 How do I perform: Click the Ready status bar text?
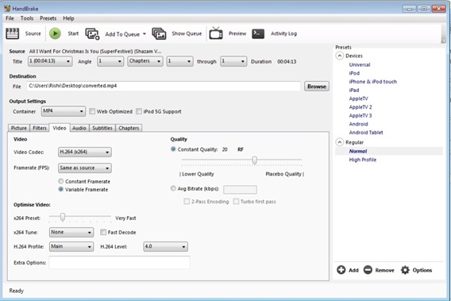coord(17,291)
